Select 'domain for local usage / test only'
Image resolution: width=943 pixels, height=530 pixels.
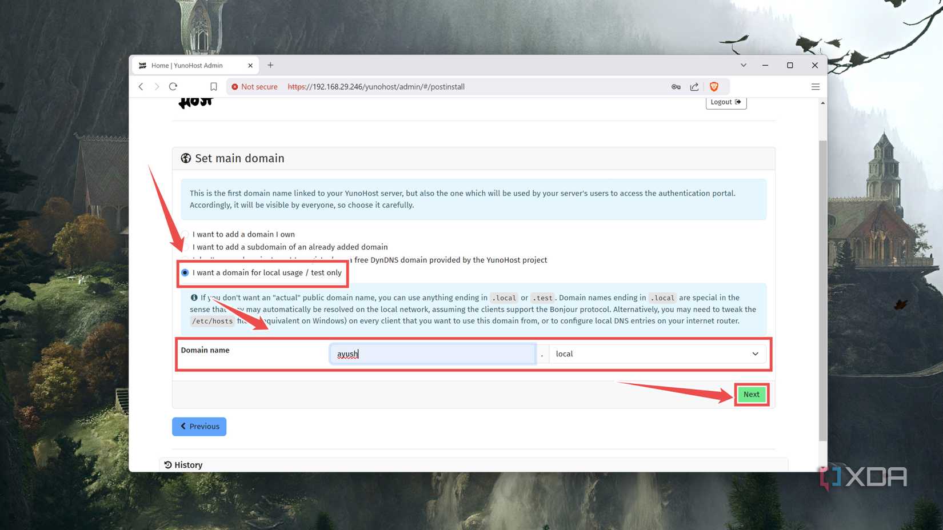pos(262,273)
